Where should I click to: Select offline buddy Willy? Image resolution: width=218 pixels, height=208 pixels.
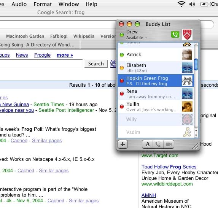[x=156, y=119]
